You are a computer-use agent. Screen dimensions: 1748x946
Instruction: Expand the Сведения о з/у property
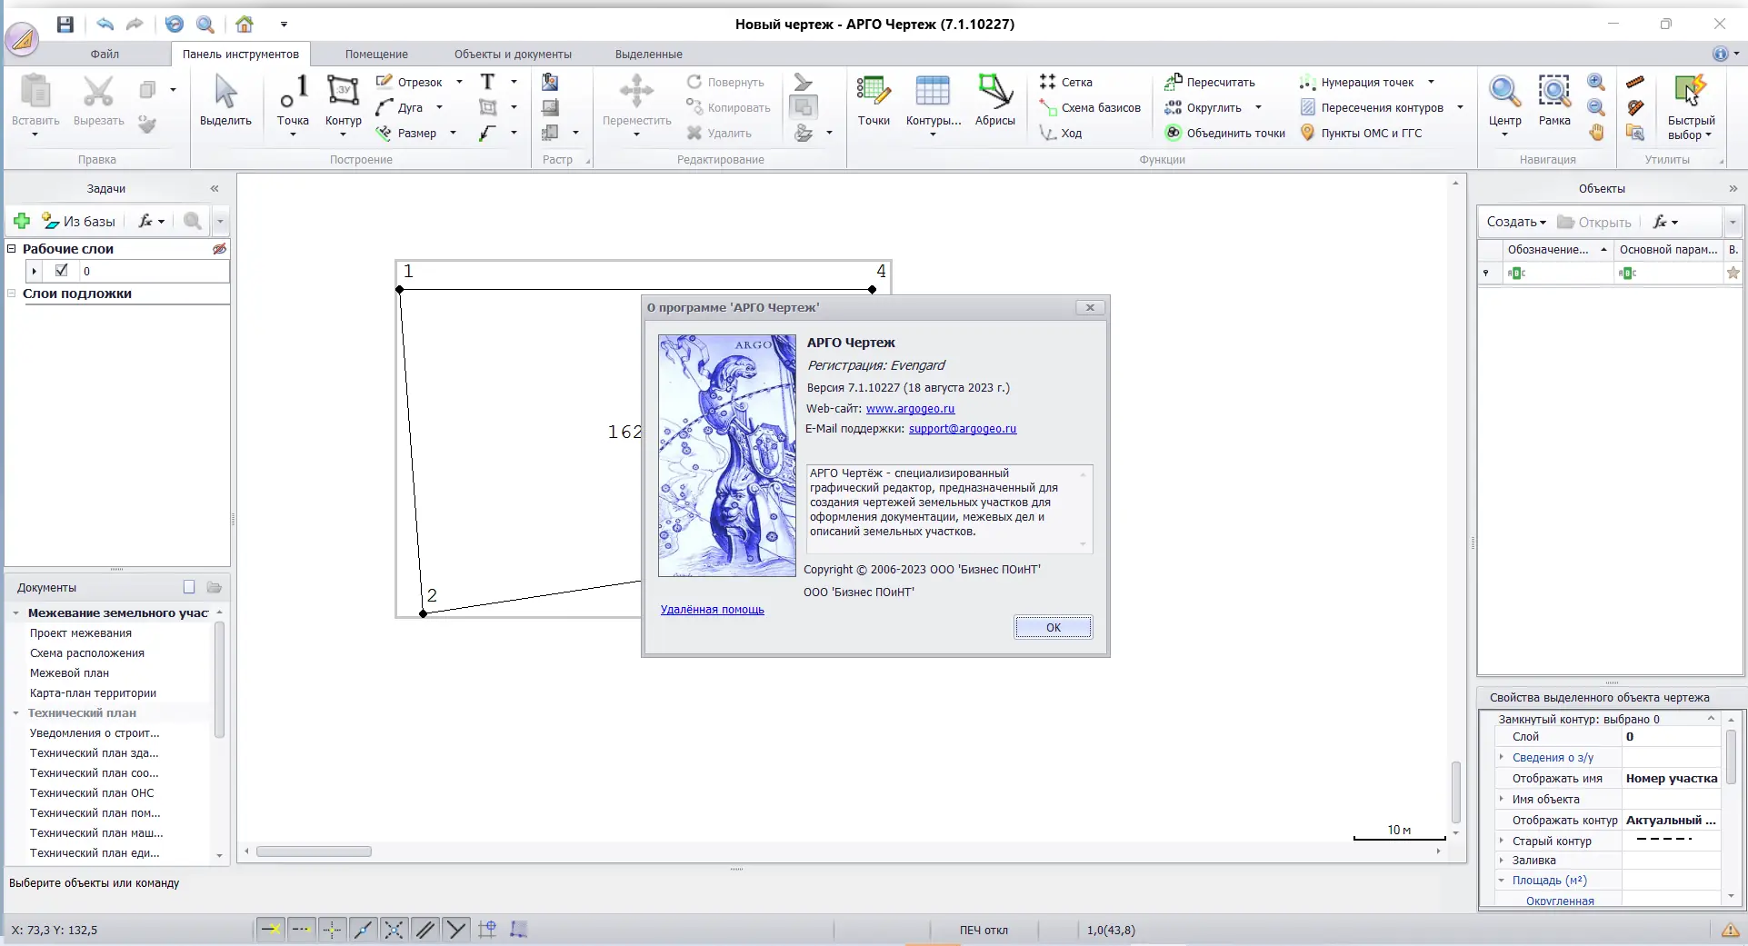pos(1502,757)
